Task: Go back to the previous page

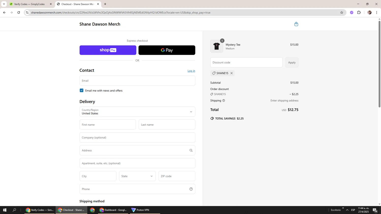Action: (4, 12)
